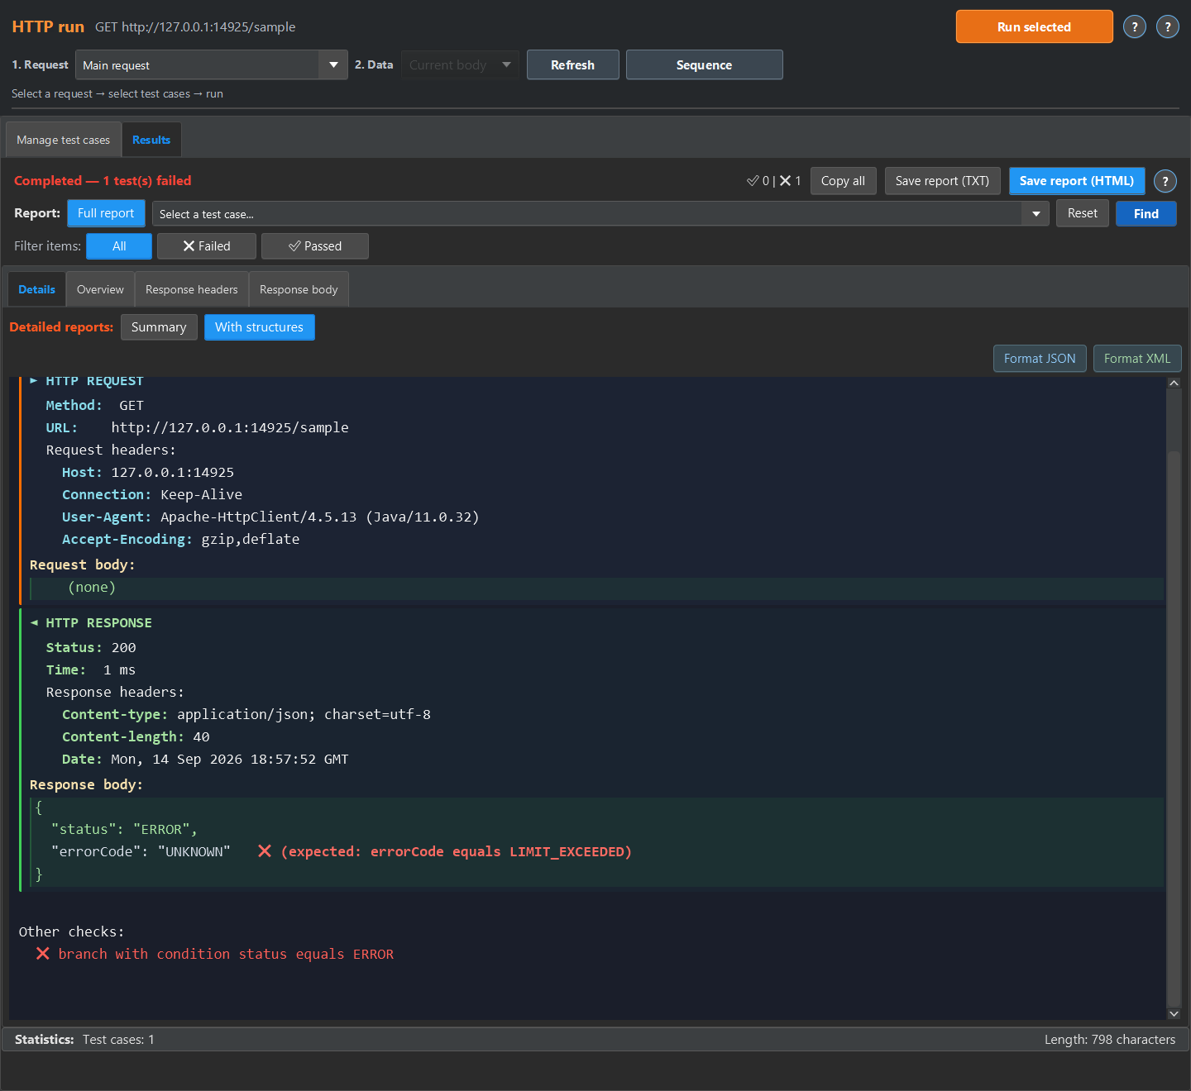
Task: Copy all report results
Action: click(x=844, y=181)
